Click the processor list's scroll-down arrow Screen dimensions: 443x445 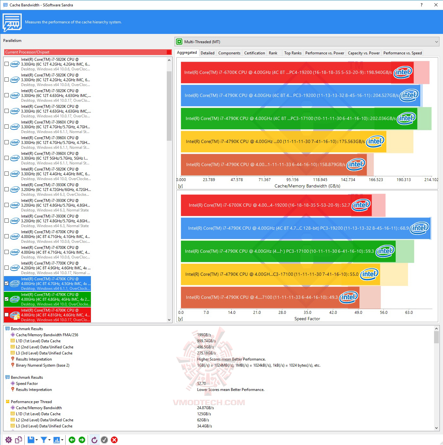pos(169,320)
